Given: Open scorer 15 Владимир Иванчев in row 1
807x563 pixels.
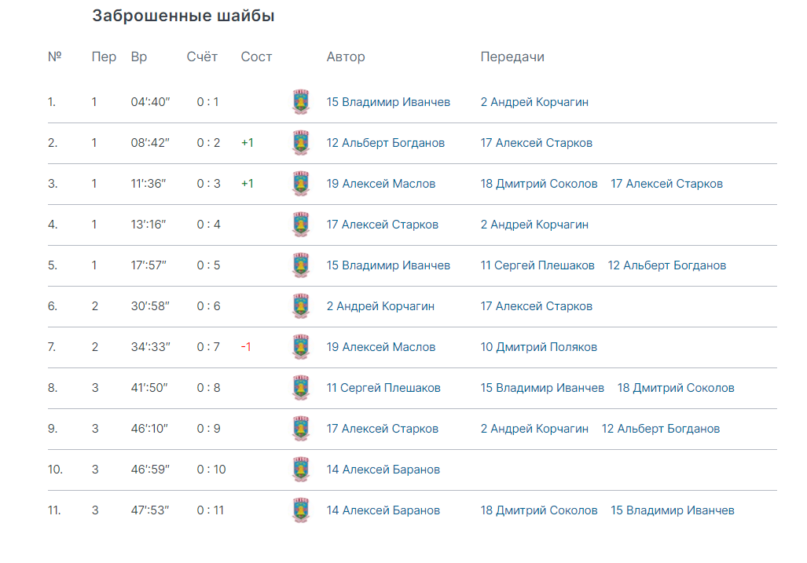Looking at the screenshot, I should tap(388, 102).
